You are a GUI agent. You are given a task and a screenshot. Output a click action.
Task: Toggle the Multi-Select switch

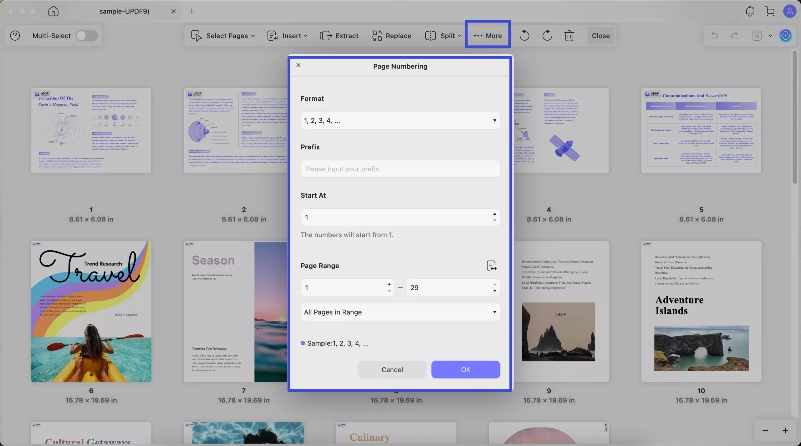pyautogui.click(x=87, y=35)
